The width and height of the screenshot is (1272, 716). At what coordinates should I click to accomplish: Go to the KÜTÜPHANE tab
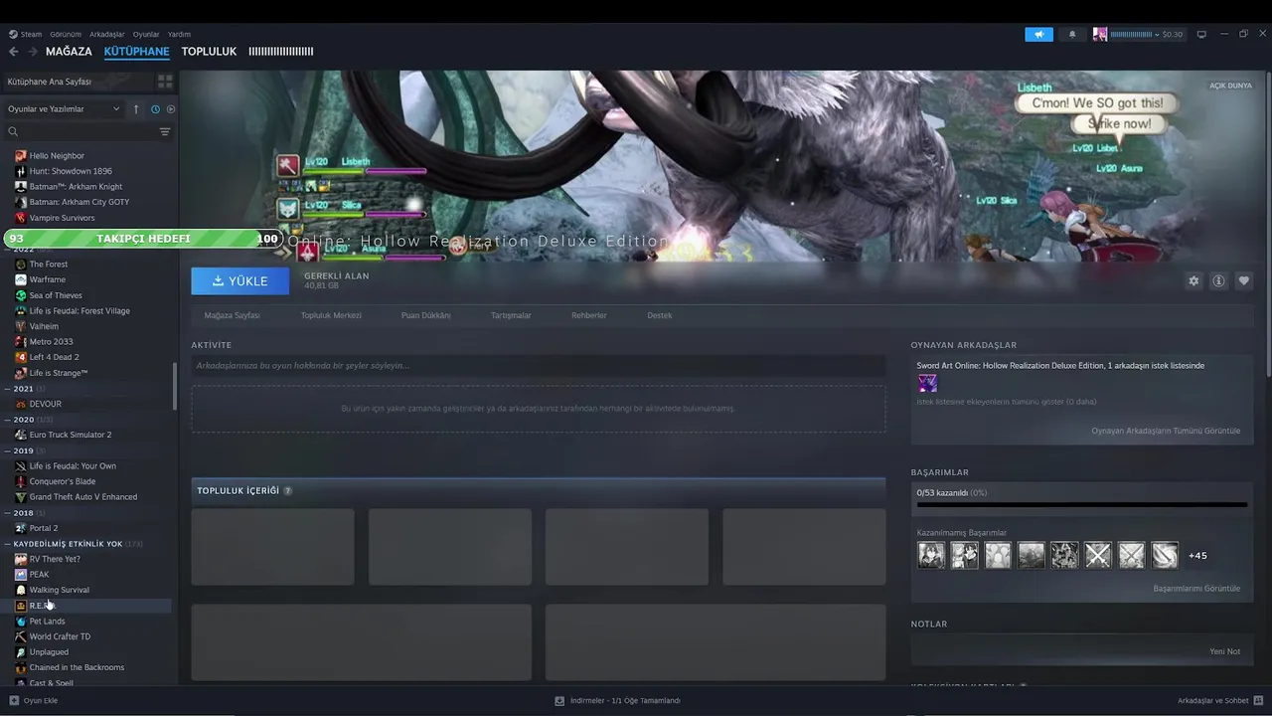pyautogui.click(x=136, y=51)
